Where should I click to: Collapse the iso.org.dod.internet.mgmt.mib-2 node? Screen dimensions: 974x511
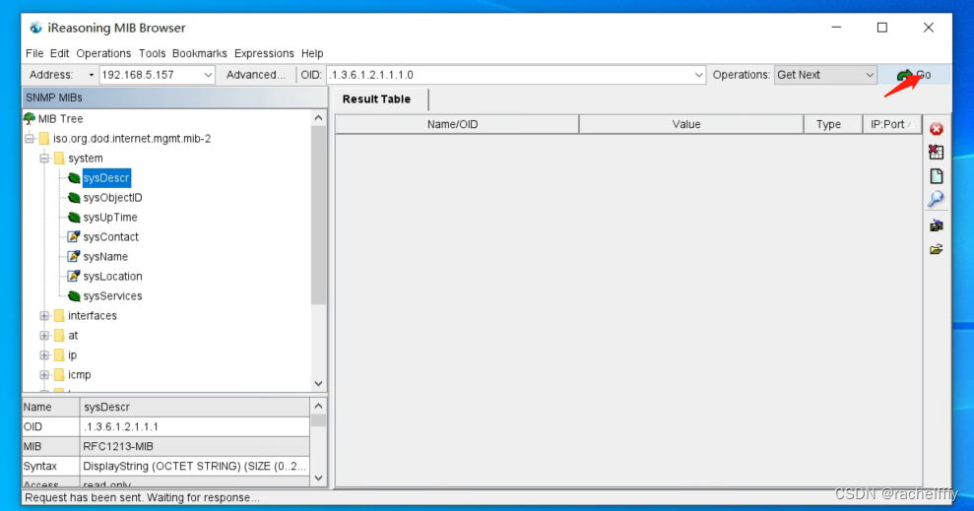tap(30, 139)
